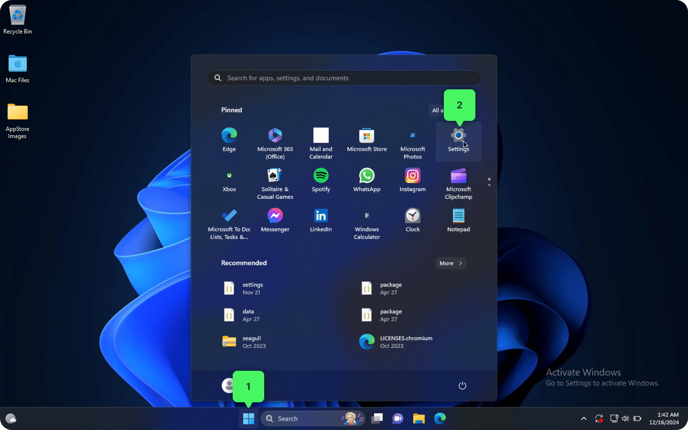Expand More recommended items
The height and width of the screenshot is (430, 688).
(x=451, y=263)
